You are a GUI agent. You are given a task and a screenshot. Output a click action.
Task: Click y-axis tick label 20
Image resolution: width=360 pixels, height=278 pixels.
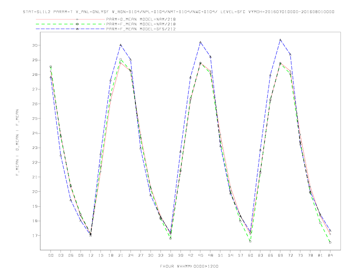click(x=35, y=192)
